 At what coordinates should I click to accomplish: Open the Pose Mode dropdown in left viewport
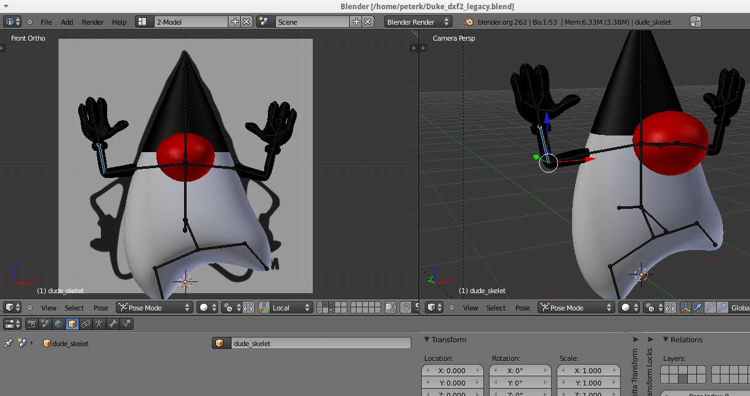coord(154,307)
